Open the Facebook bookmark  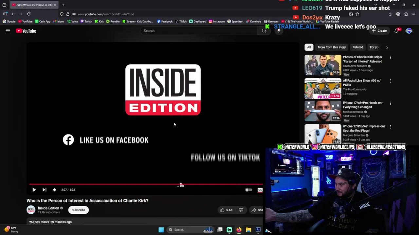coord(165,22)
